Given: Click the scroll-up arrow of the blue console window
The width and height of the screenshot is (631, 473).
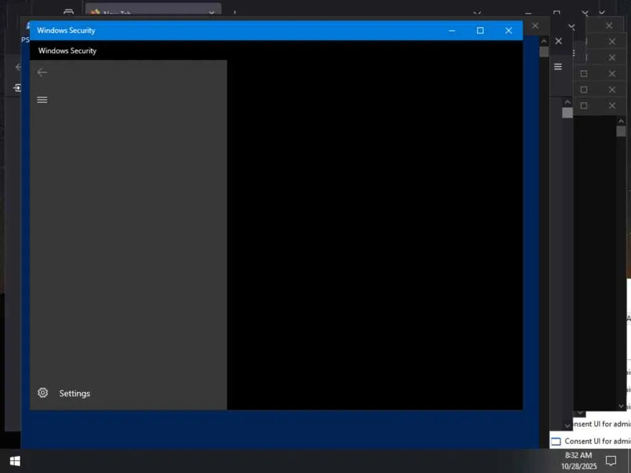Looking at the screenshot, I should pos(544,41).
